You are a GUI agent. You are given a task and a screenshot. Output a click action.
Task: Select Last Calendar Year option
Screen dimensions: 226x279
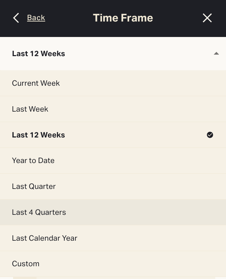pyautogui.click(x=45, y=238)
